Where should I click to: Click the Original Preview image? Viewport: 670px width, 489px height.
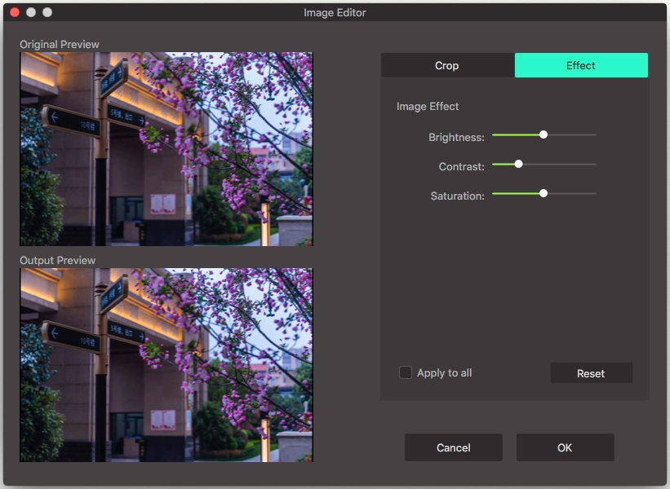[x=166, y=149]
